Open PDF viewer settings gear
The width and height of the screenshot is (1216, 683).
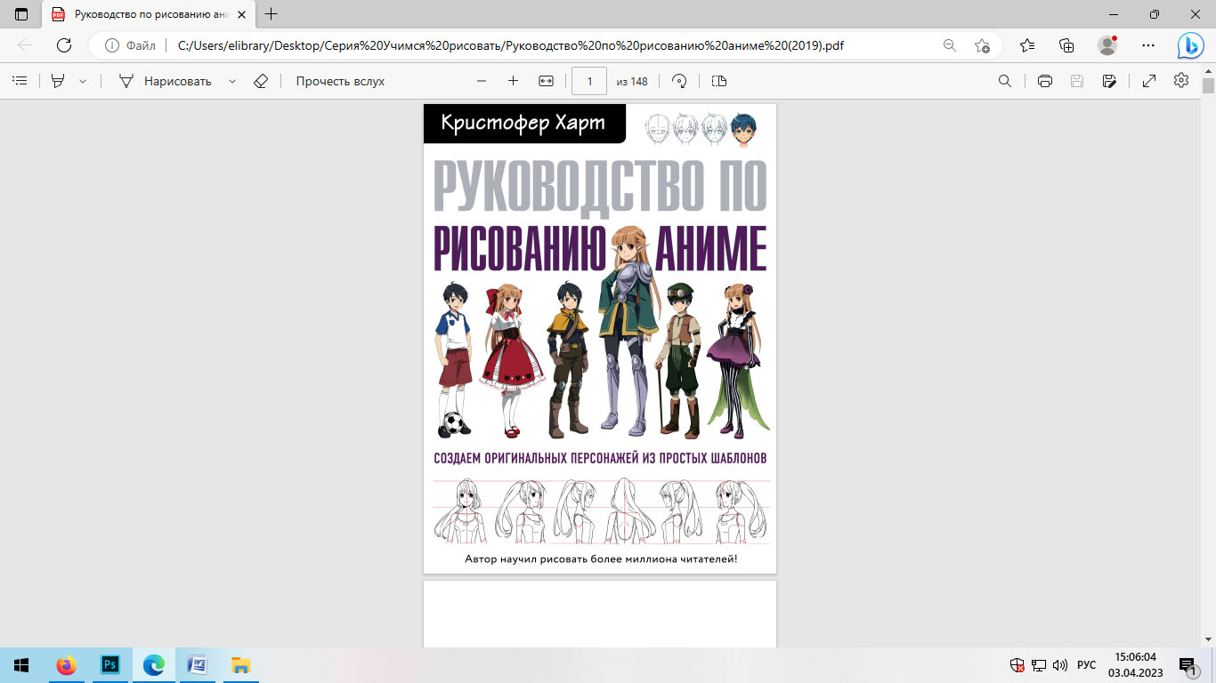(1181, 81)
